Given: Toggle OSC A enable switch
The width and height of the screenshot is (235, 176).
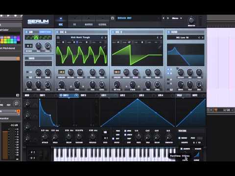Looking at the screenshot, I should (x=57, y=32).
